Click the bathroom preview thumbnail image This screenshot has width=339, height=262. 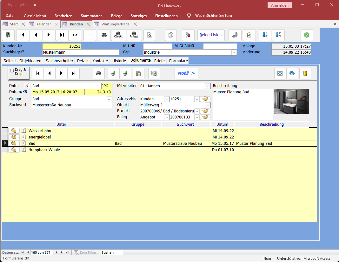point(291,101)
